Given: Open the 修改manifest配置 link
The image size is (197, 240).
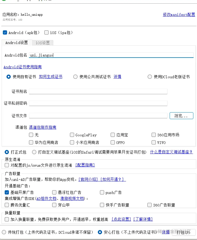Looking at the screenshot, I should pyautogui.click(x=179, y=15).
